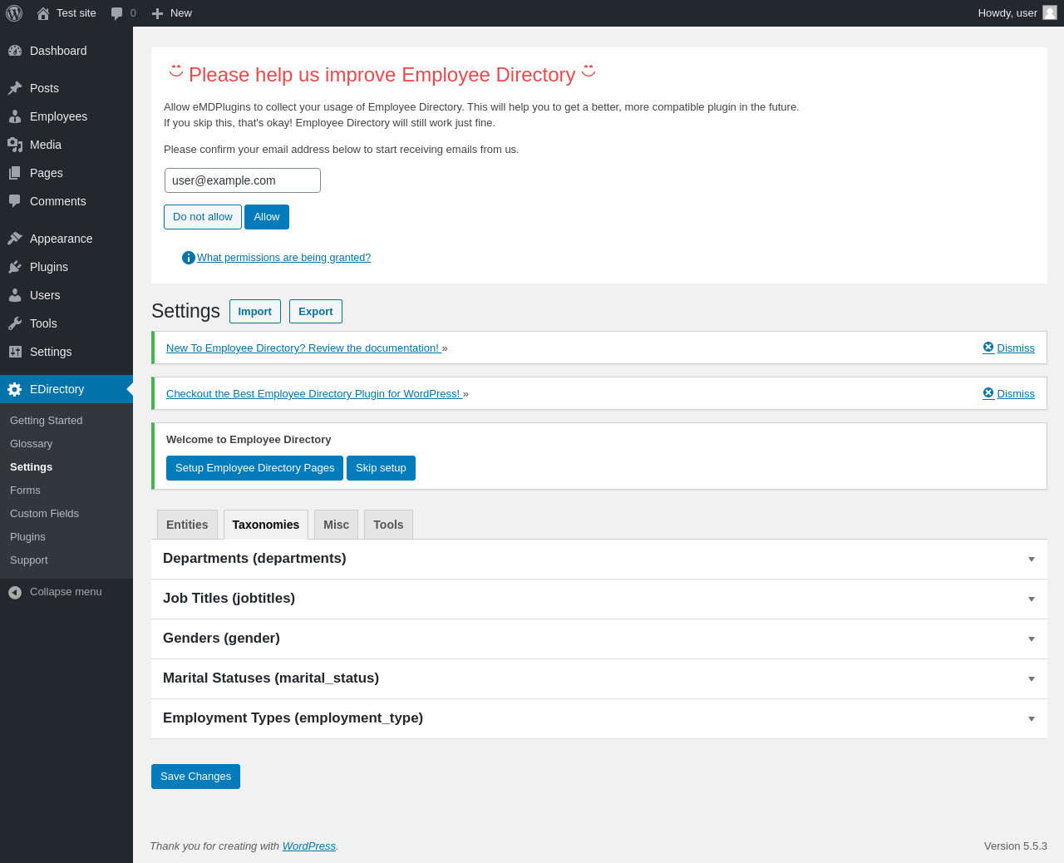The image size is (1064, 863).
Task: Open Checkout the Best Employee Directory Plugin link
Action: point(314,394)
